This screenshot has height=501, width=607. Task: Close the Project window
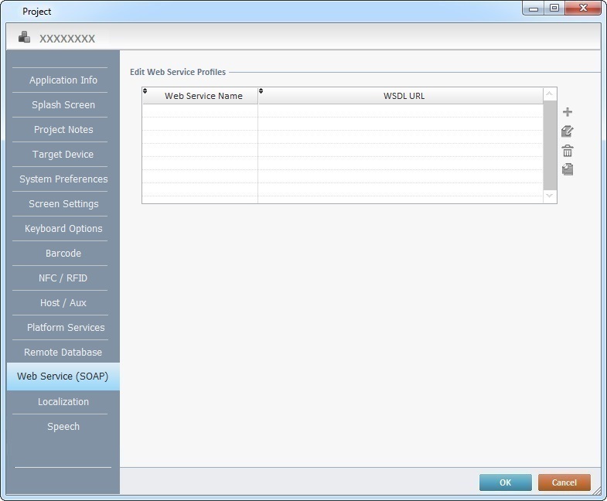tap(583, 8)
